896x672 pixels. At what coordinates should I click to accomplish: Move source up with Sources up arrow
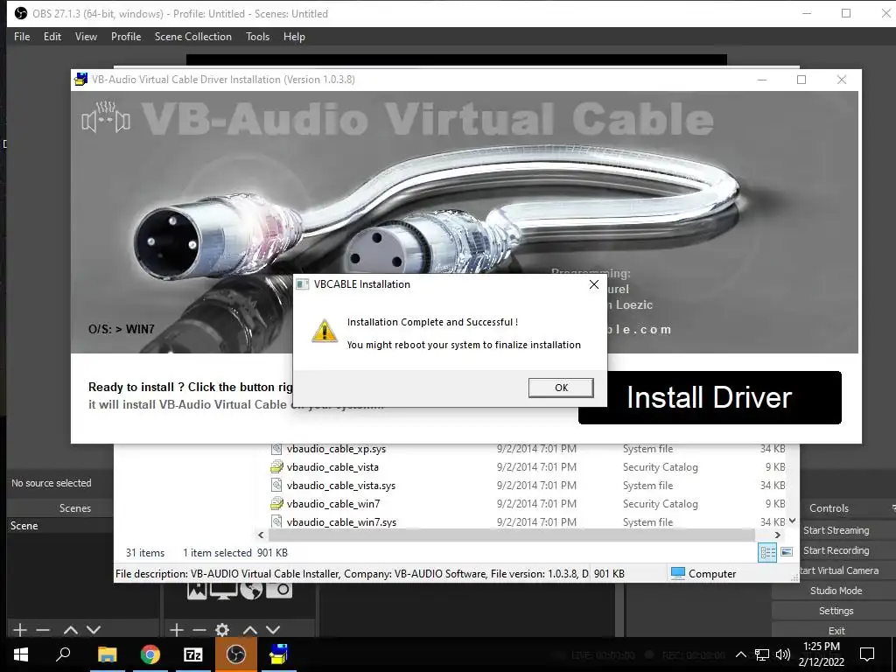[249, 630]
